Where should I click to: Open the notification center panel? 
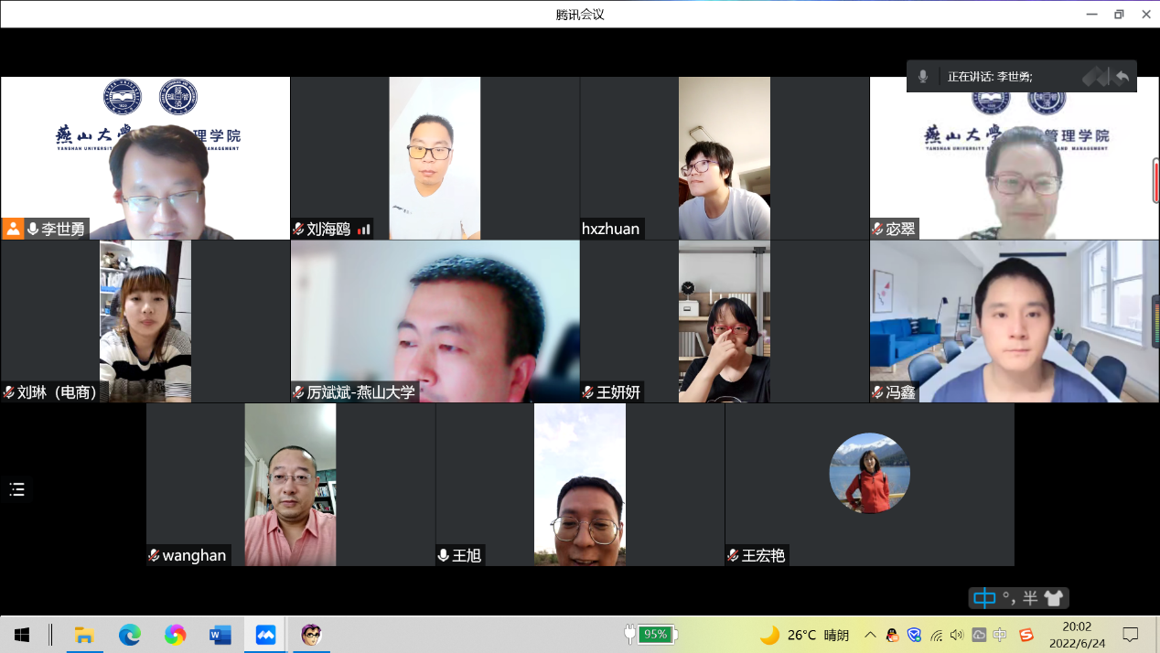click(x=1131, y=635)
